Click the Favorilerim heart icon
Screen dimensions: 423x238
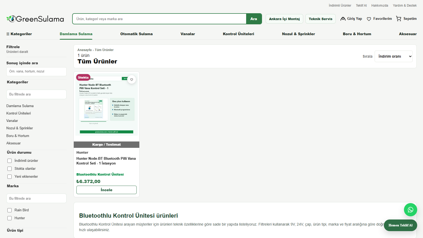pos(369,19)
